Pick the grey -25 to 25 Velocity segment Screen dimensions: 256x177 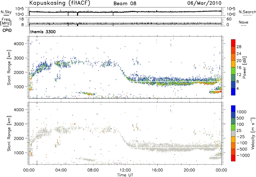(233, 133)
